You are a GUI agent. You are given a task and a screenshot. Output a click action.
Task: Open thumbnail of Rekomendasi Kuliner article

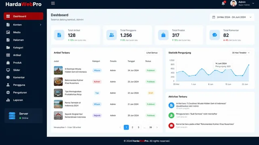coord(58,81)
